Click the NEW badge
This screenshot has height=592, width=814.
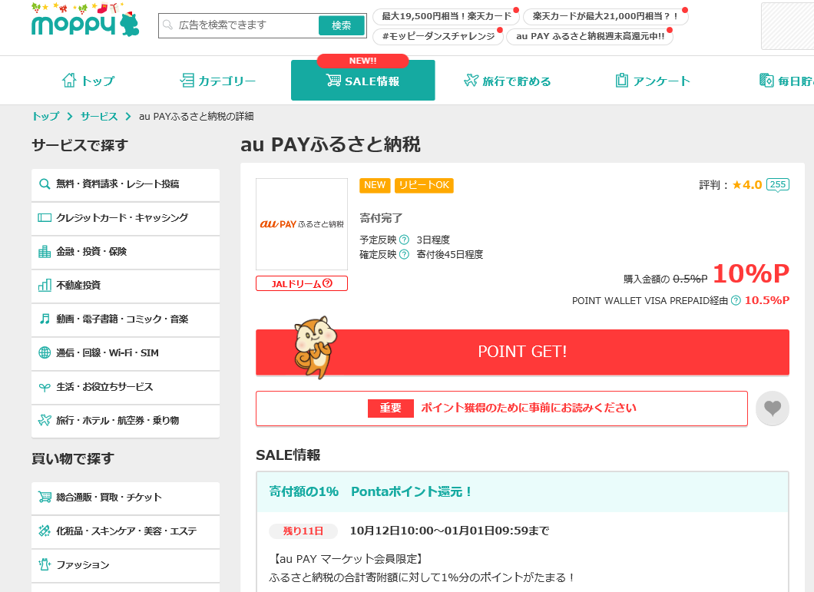(375, 185)
